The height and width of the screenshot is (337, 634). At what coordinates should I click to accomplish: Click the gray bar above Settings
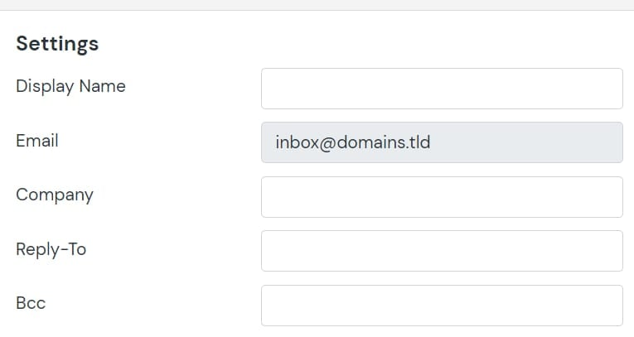tap(317, 5)
